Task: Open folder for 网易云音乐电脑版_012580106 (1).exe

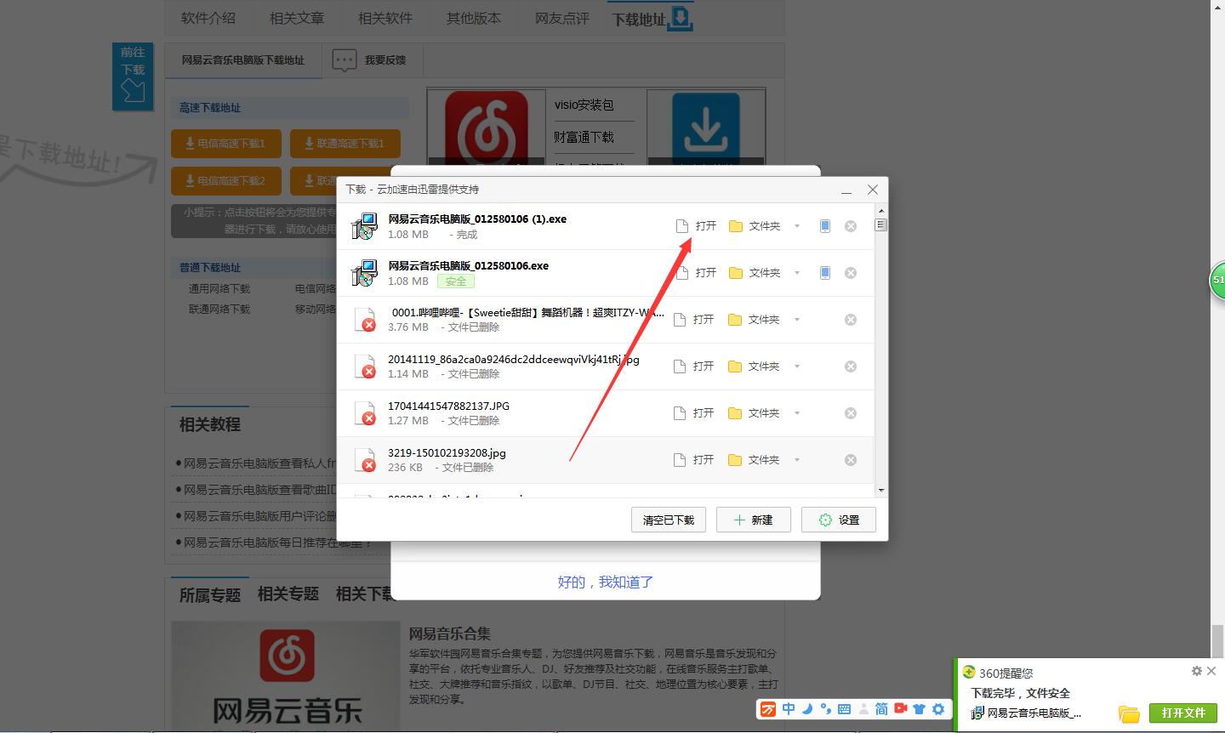Action: 755,226
